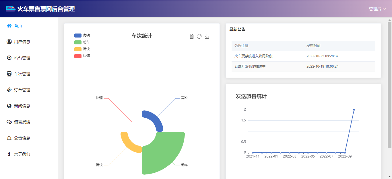Go to 用户信息 page

click(x=22, y=42)
